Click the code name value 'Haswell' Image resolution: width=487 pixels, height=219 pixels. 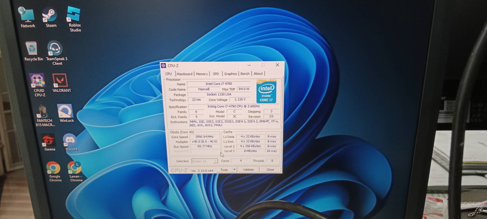tap(204, 89)
